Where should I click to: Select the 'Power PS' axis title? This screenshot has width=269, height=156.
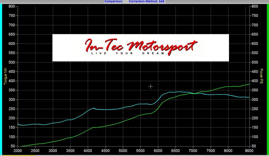(x=261, y=76)
